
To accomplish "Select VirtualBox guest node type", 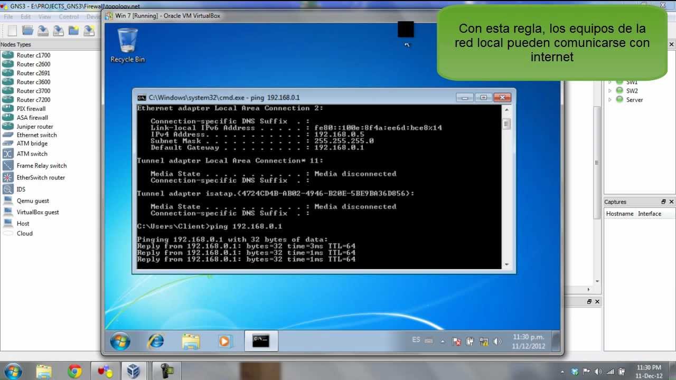I will coord(37,212).
